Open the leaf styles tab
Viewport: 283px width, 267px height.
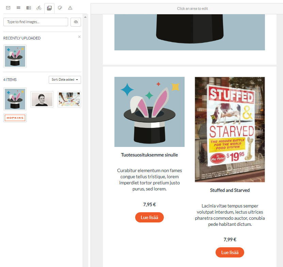click(60, 8)
